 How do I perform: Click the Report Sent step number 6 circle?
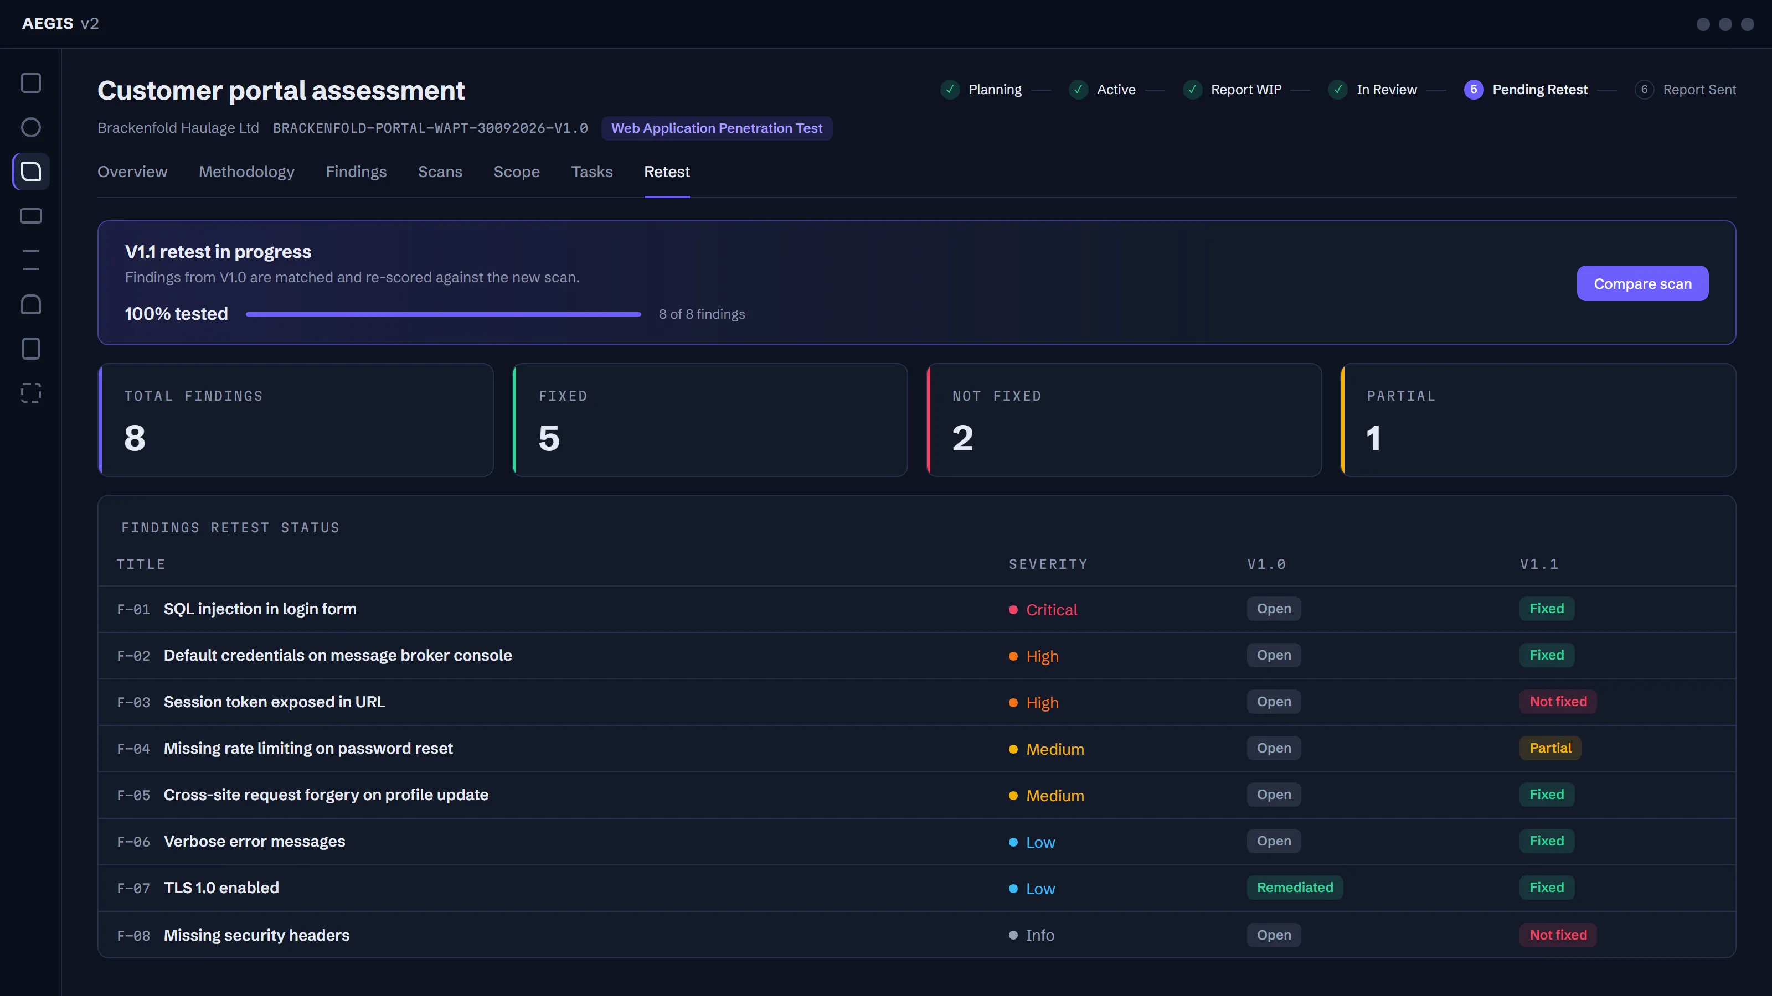pos(1644,89)
